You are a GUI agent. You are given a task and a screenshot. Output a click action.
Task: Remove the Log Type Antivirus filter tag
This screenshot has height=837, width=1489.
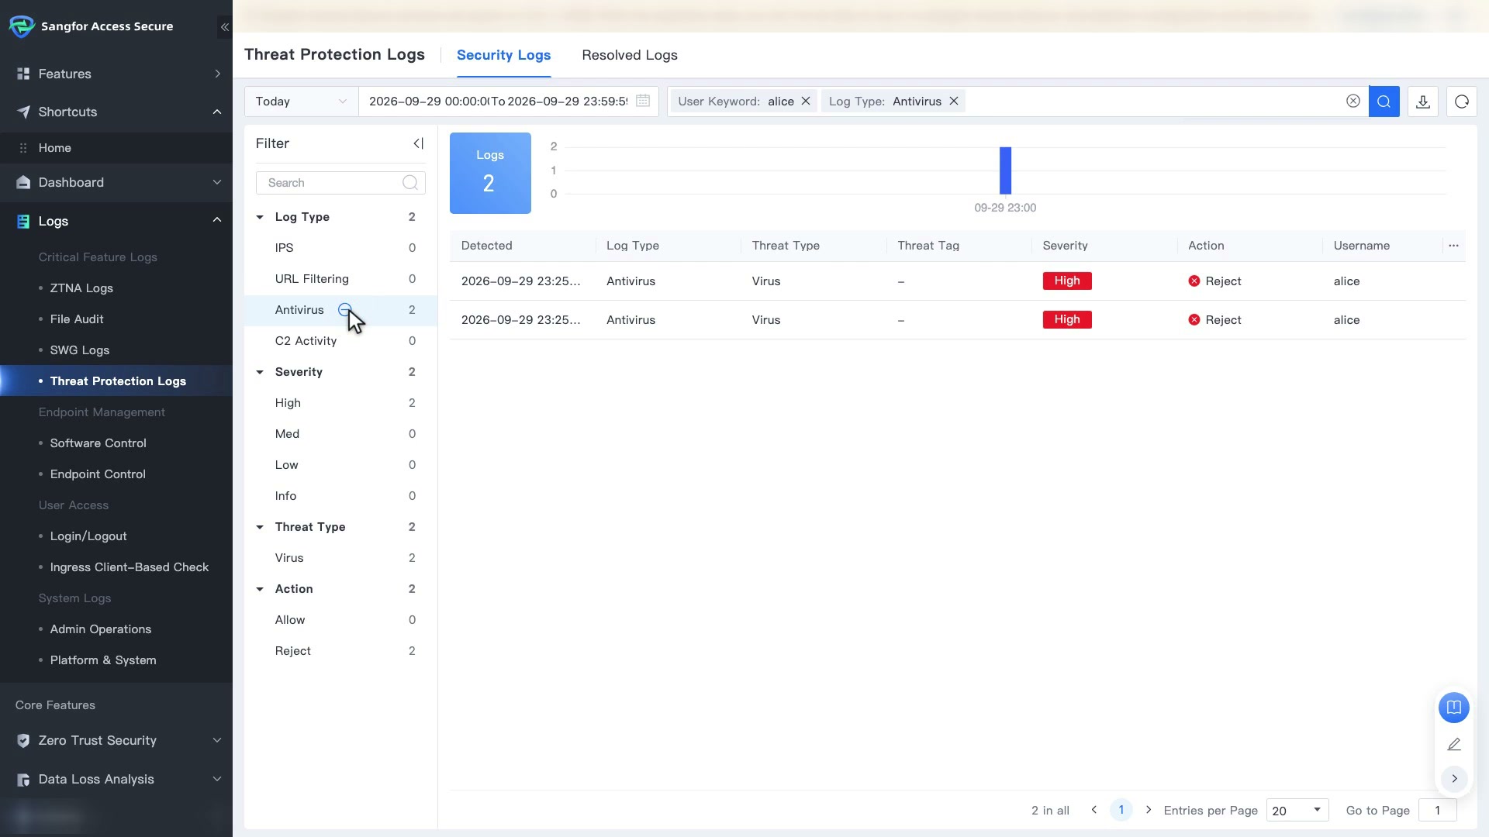(x=954, y=101)
